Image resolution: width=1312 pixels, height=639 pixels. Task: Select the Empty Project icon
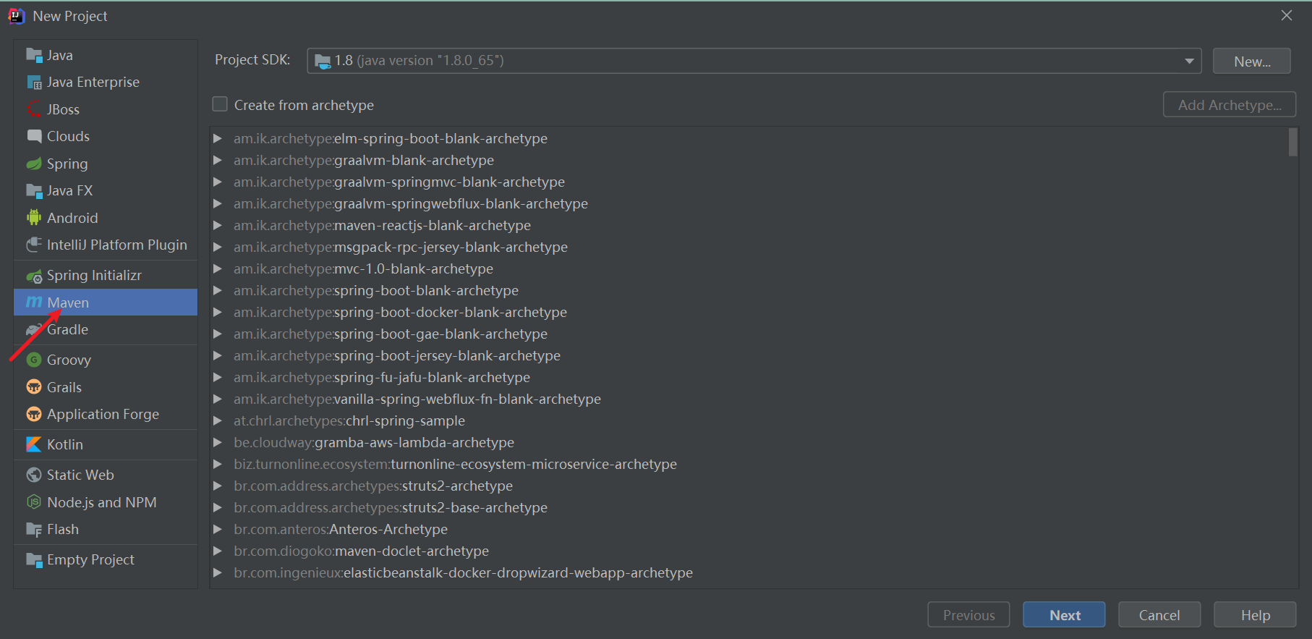coord(34,560)
